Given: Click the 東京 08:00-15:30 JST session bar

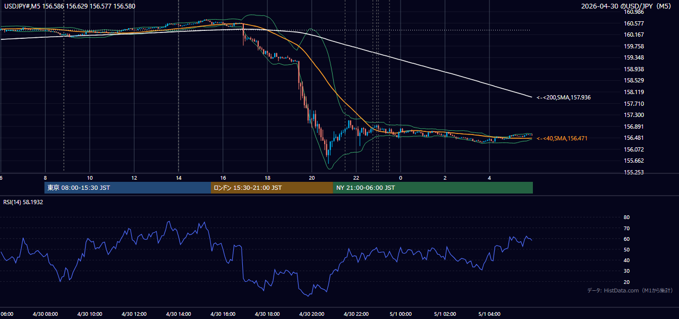Looking at the screenshot, I should click(128, 188).
